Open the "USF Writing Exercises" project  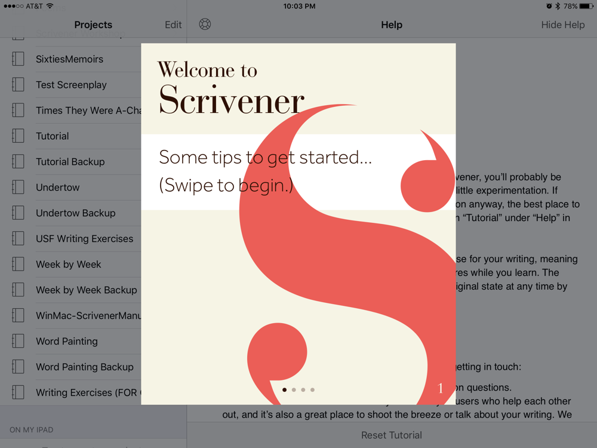click(85, 238)
